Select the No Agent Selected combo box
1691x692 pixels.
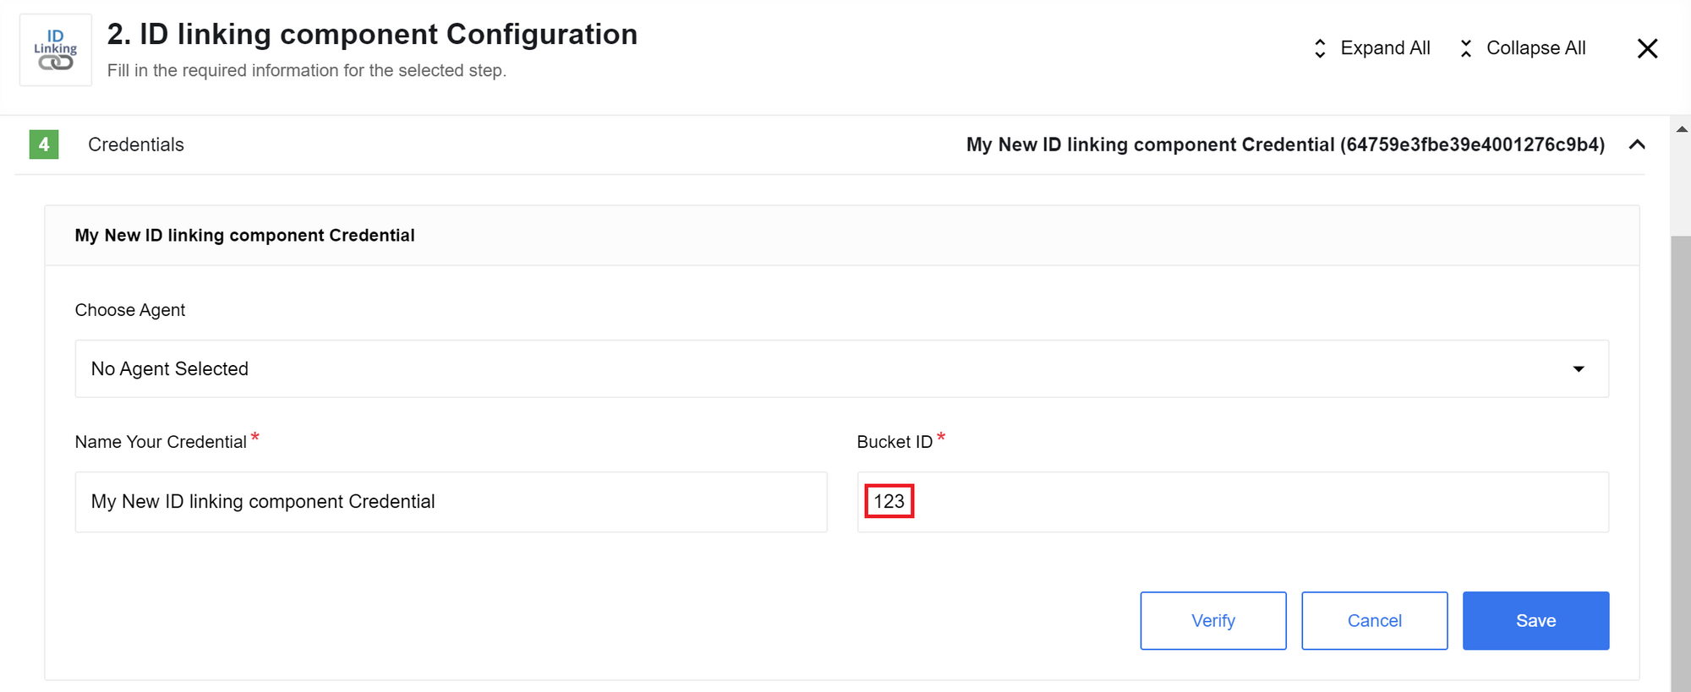coord(841,369)
